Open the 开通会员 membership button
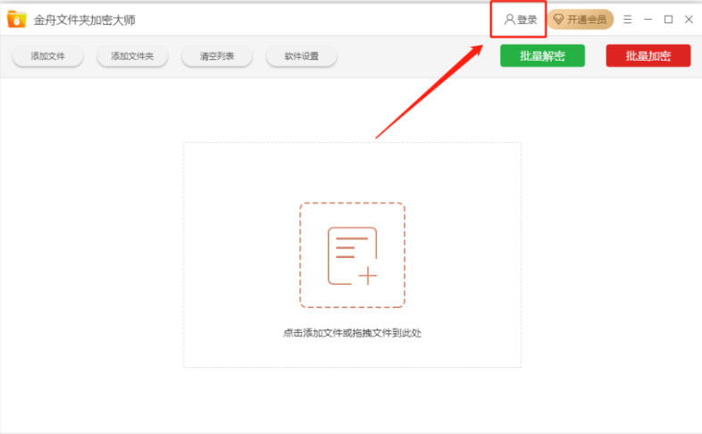 click(x=581, y=20)
